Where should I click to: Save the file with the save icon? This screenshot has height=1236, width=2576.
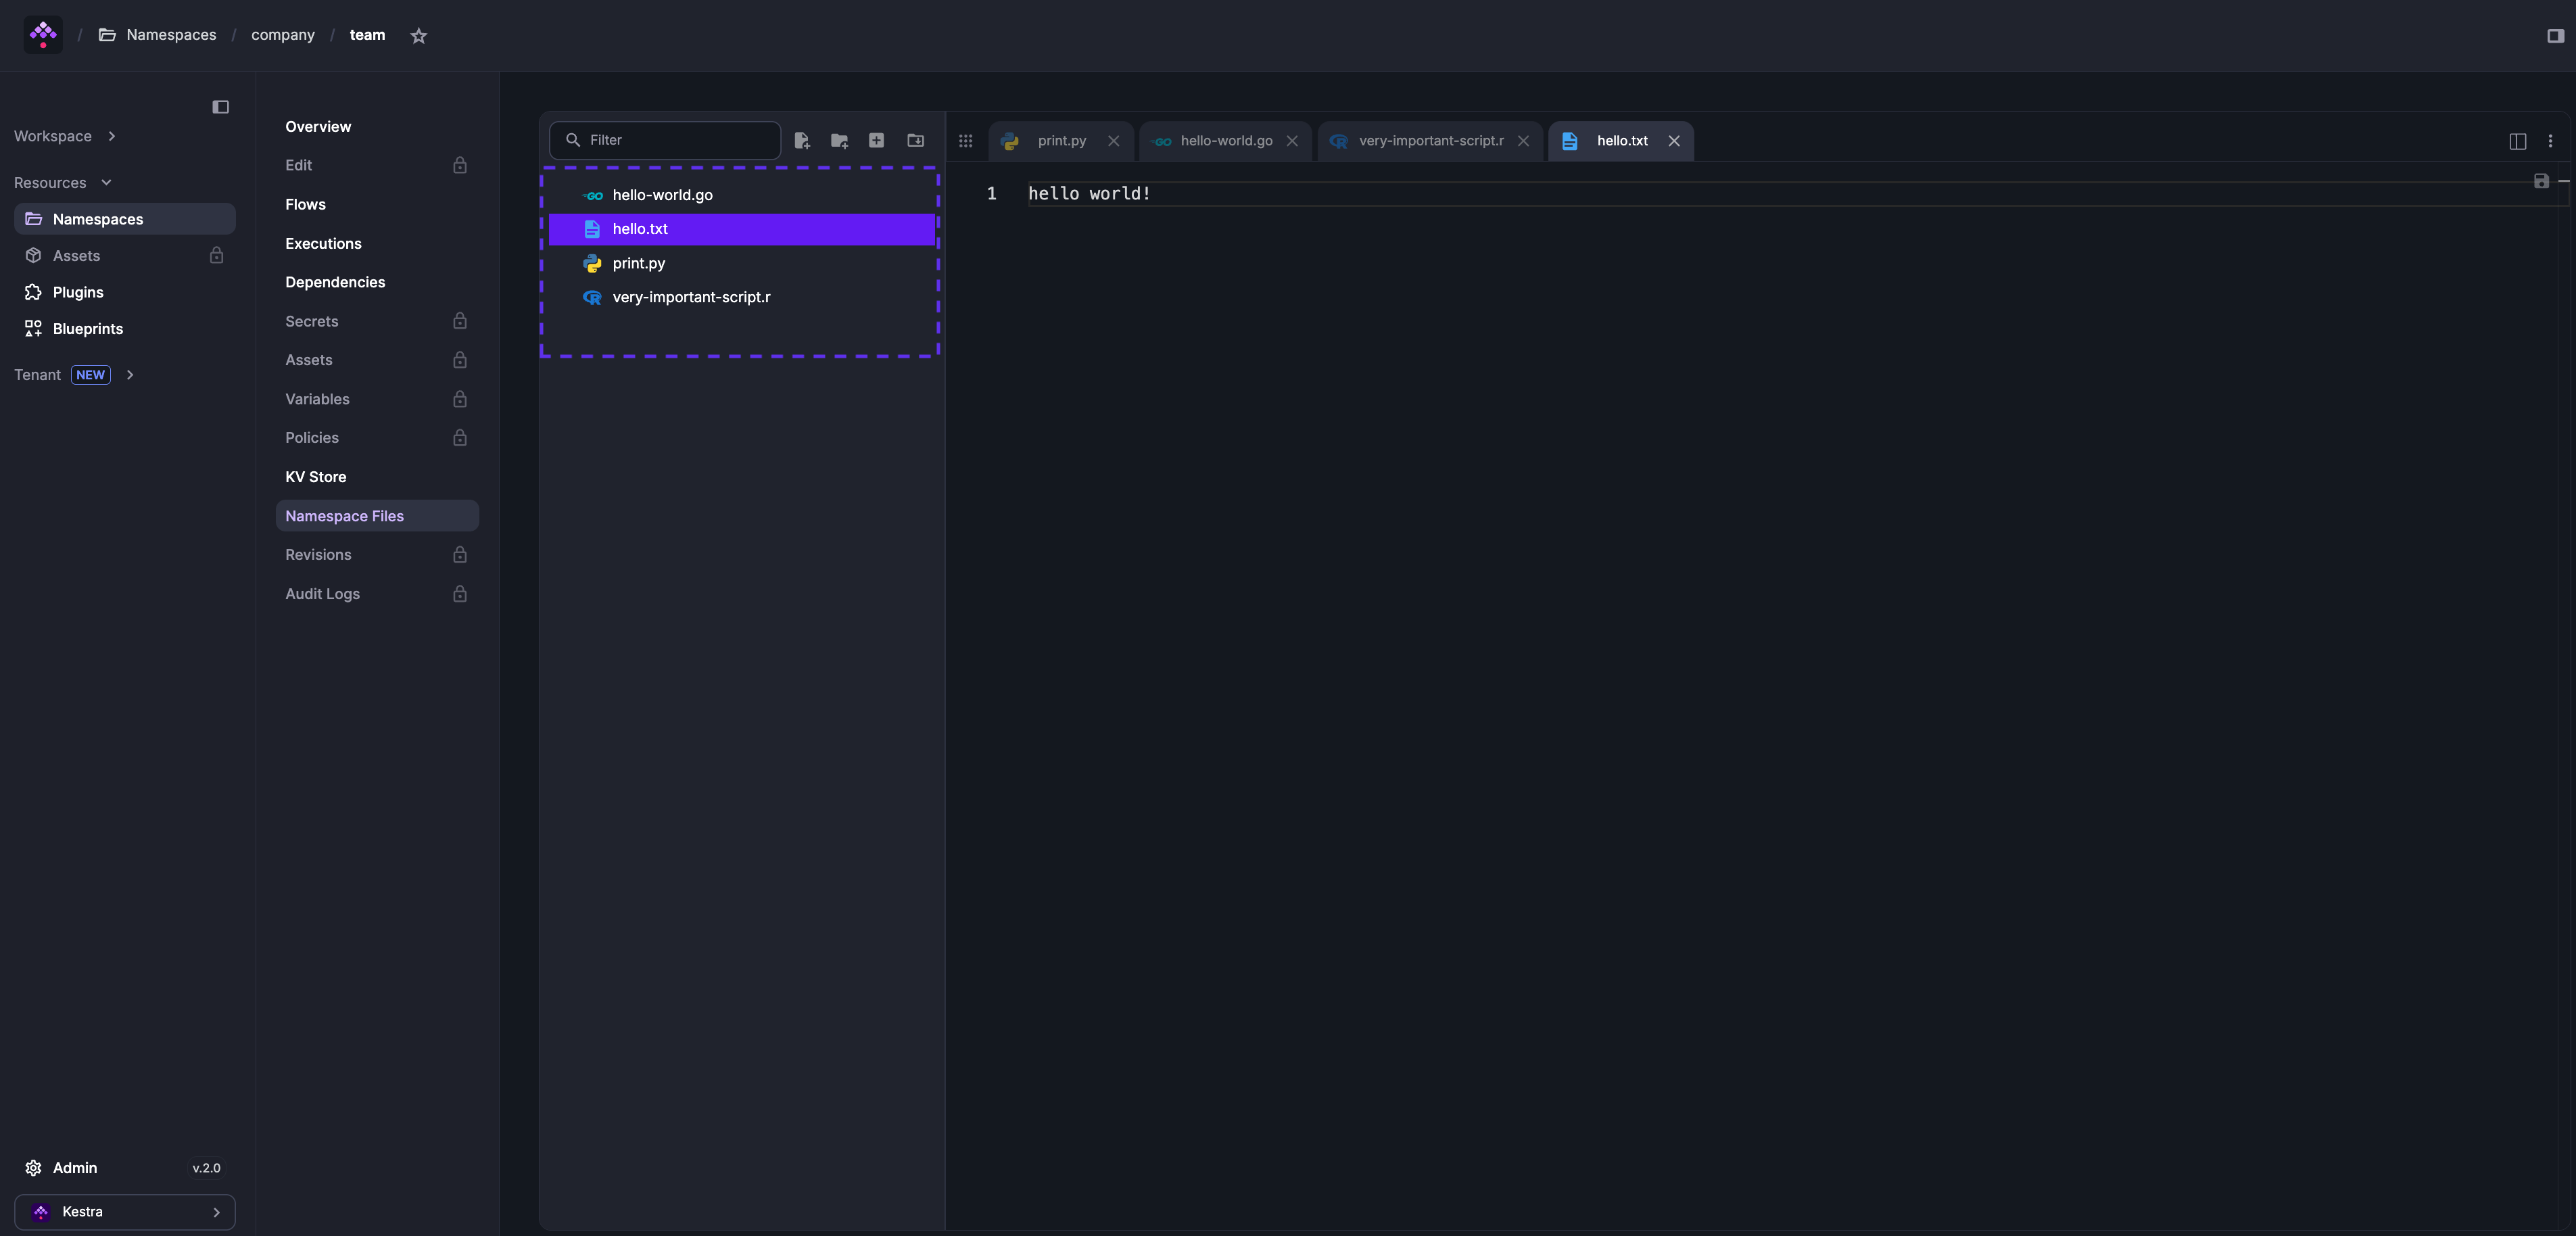pyautogui.click(x=2541, y=181)
